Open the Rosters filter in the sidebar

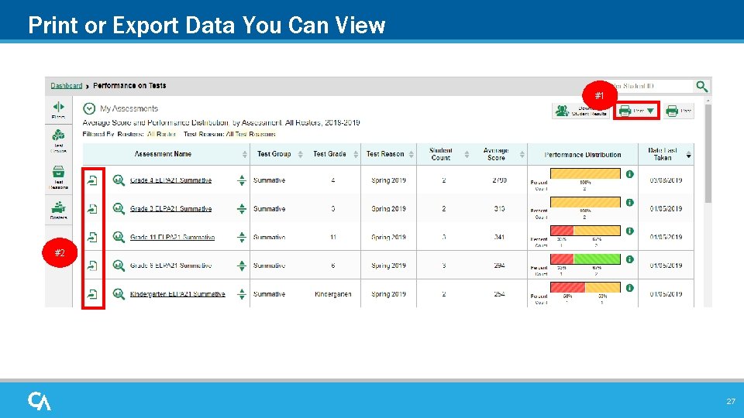coord(58,211)
